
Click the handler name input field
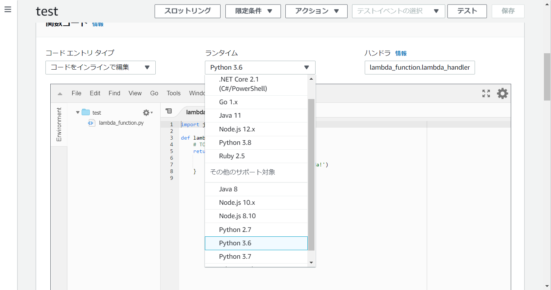click(x=419, y=67)
